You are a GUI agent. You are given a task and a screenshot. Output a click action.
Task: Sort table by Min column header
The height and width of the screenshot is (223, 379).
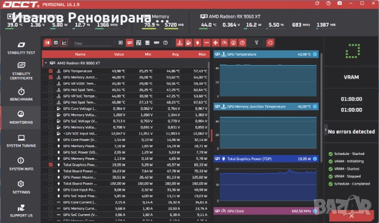tap(148, 54)
